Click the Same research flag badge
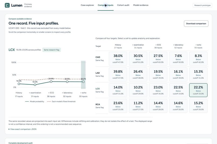 point(51,50)
